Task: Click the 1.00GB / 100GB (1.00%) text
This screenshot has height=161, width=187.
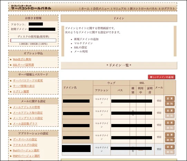Action: click(33, 44)
